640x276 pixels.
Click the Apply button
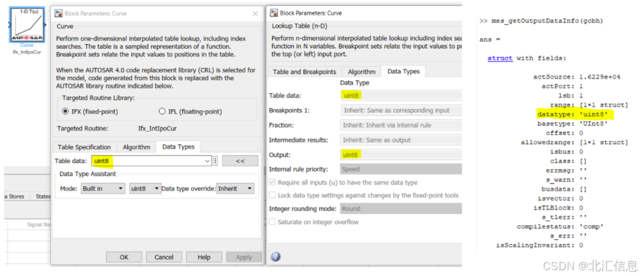pos(244,257)
